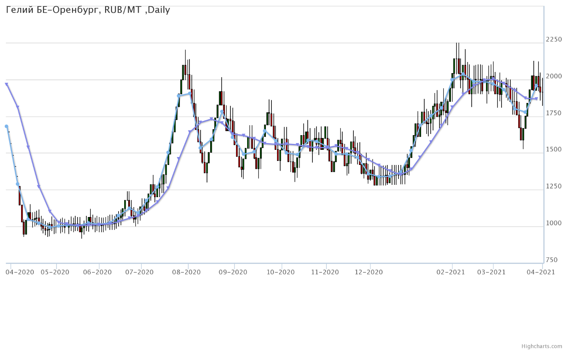Click the 06-2020 x-axis label
This screenshot has width=568, height=351.
click(98, 272)
